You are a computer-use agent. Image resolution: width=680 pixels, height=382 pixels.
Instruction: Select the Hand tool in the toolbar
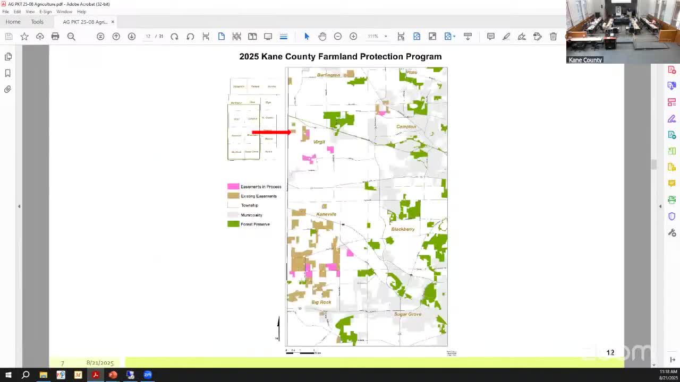point(322,37)
